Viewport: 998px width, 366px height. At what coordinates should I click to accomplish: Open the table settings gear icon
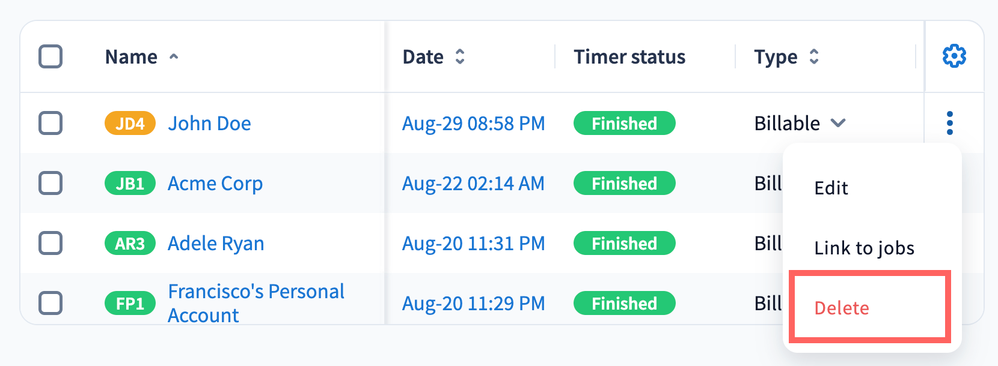(954, 56)
